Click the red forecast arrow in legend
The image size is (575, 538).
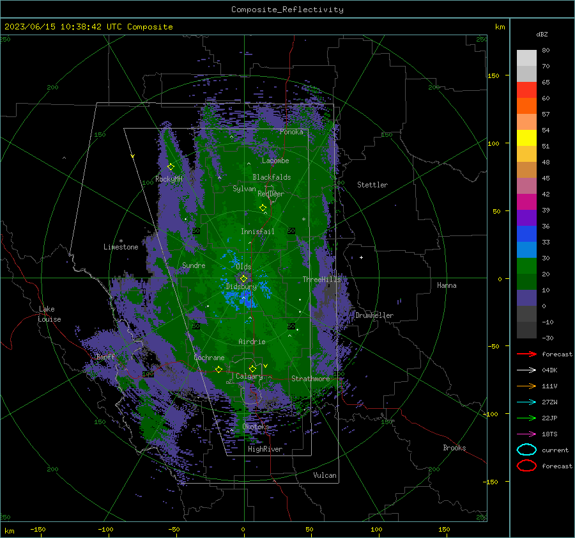[x=526, y=354]
